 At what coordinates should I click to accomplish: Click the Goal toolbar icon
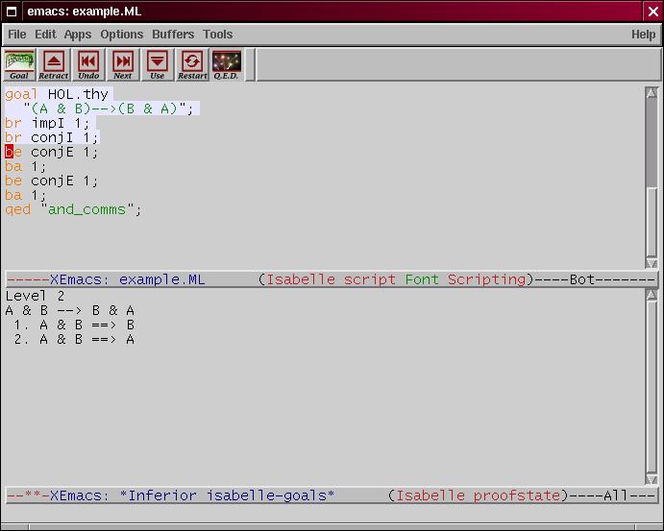19,64
